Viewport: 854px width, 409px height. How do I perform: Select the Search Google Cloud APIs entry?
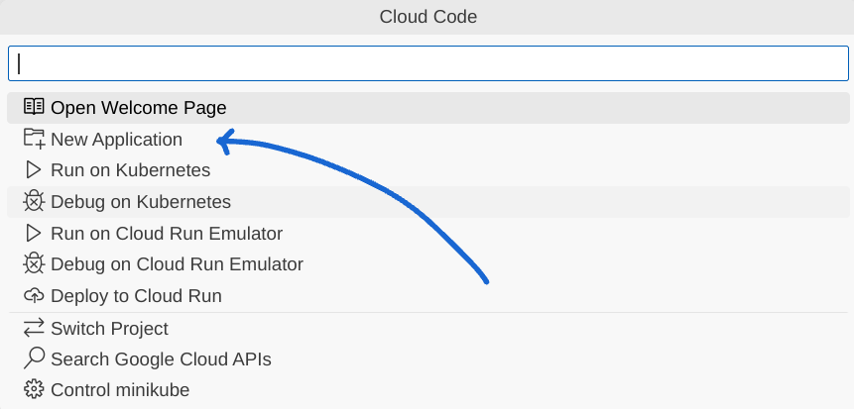[x=161, y=359]
